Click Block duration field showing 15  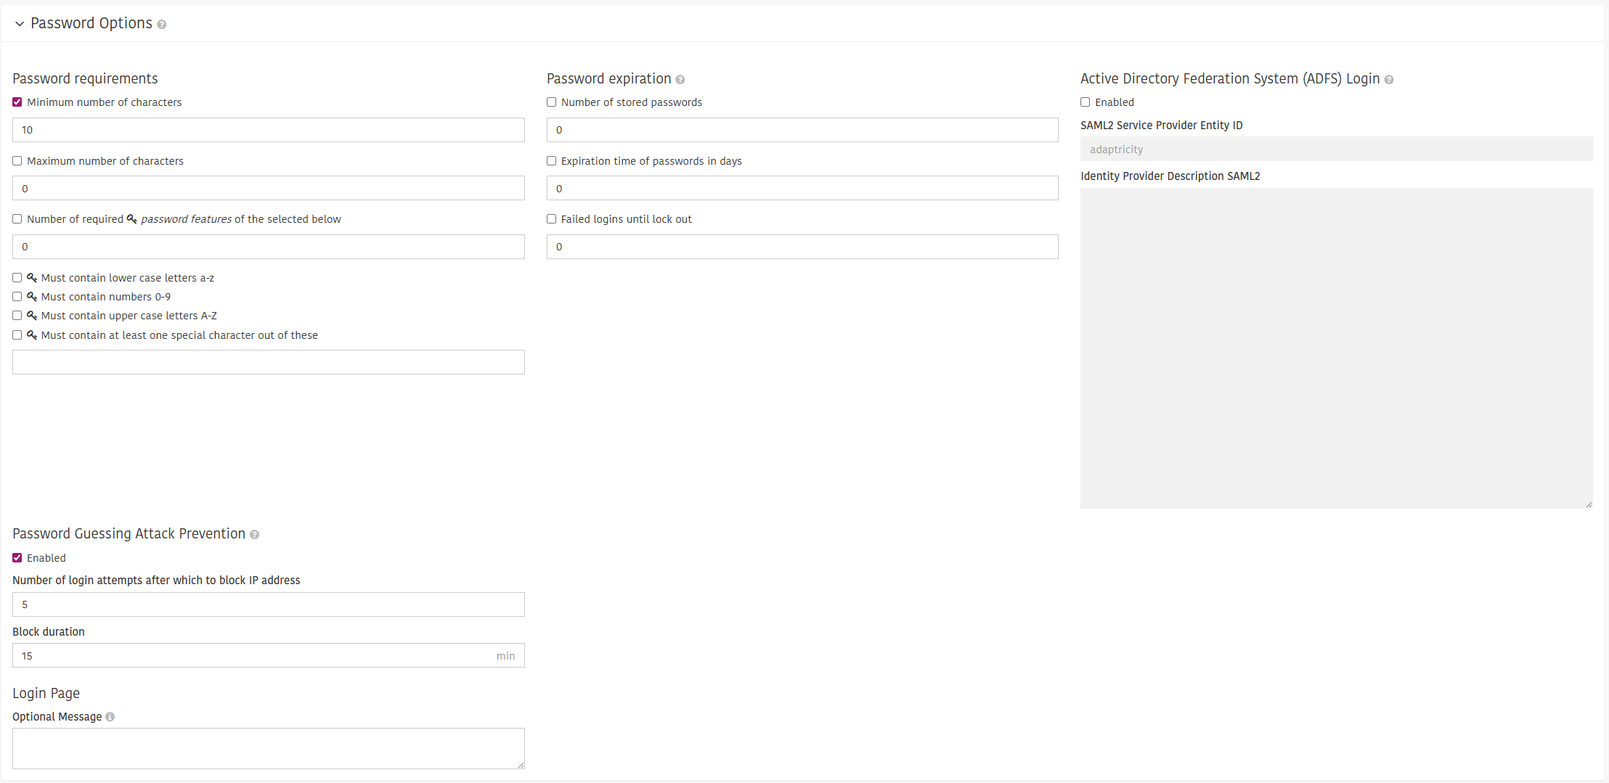point(269,655)
